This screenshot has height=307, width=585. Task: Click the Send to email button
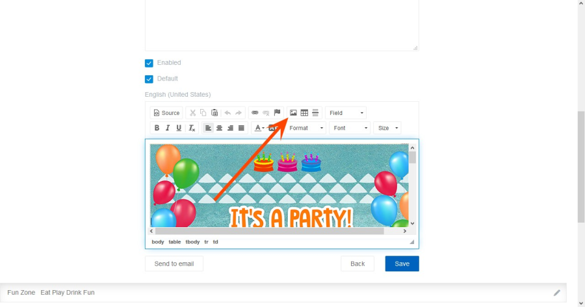(x=174, y=264)
